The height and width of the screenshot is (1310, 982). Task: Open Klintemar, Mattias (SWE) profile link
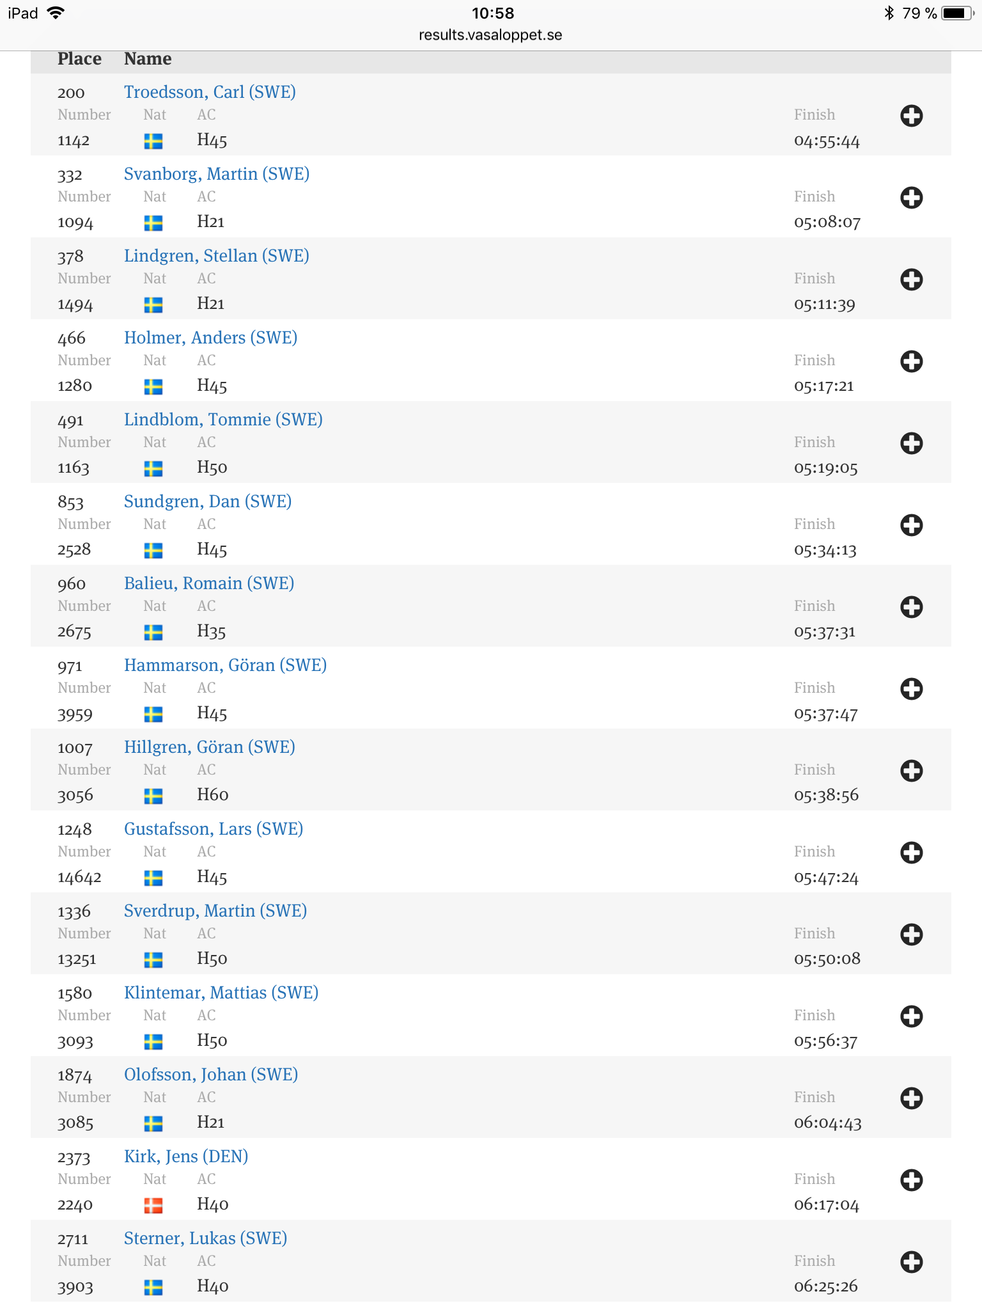(x=221, y=993)
